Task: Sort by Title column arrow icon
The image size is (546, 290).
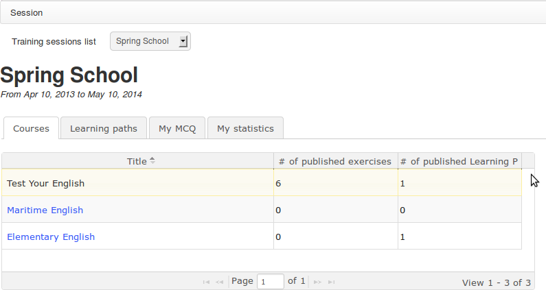Action: tap(152, 161)
